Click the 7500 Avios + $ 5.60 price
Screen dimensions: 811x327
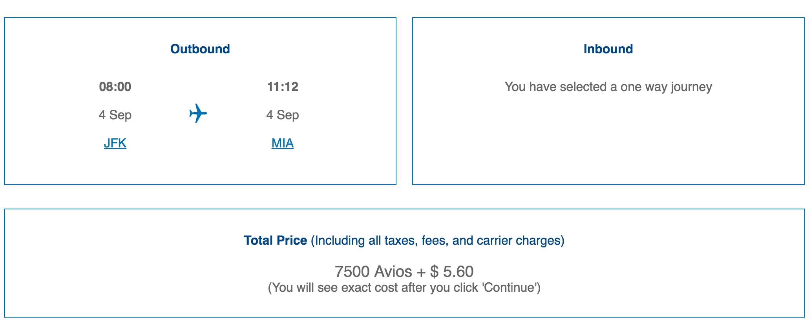point(404,271)
